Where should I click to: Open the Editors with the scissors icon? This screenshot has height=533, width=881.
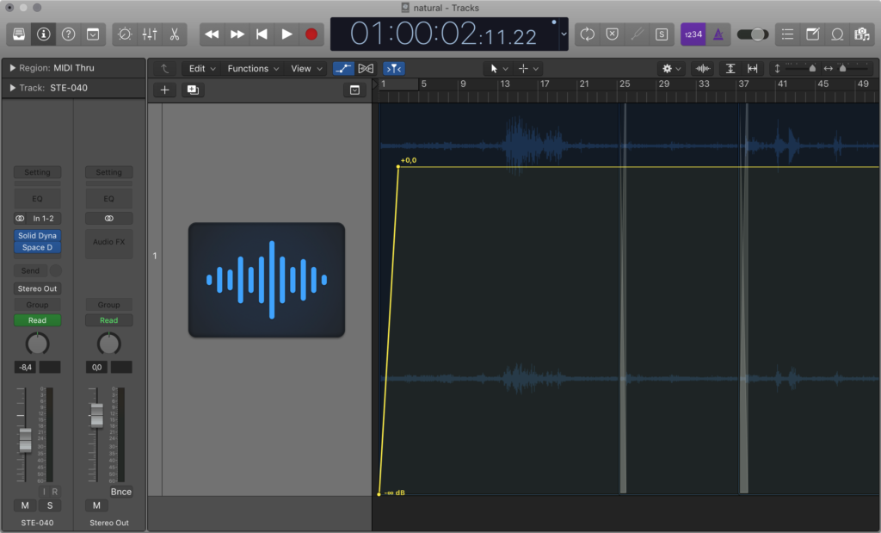pos(174,34)
